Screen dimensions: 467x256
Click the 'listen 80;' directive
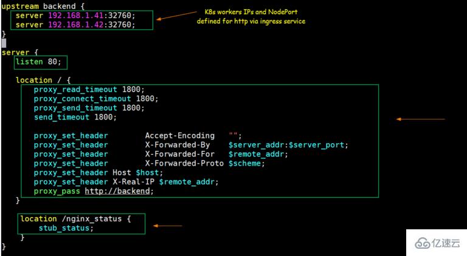click(x=38, y=62)
